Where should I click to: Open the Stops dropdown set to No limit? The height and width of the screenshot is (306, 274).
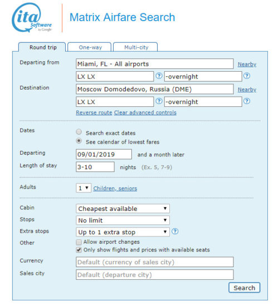(123, 220)
